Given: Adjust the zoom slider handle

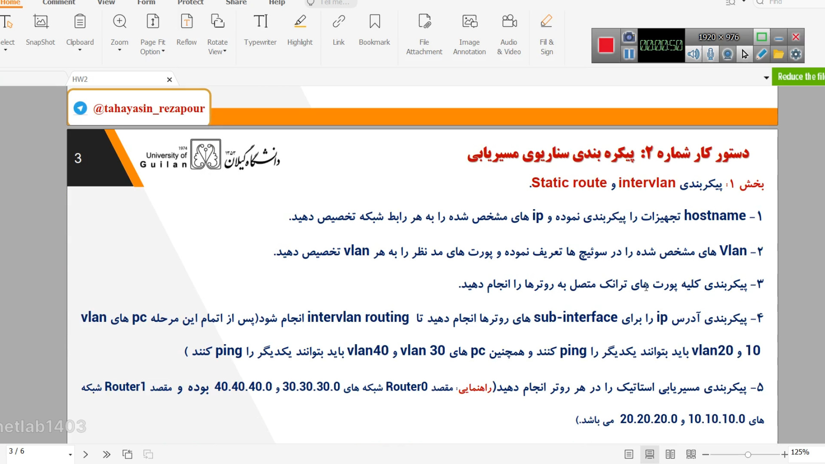Looking at the screenshot, I should [x=748, y=455].
